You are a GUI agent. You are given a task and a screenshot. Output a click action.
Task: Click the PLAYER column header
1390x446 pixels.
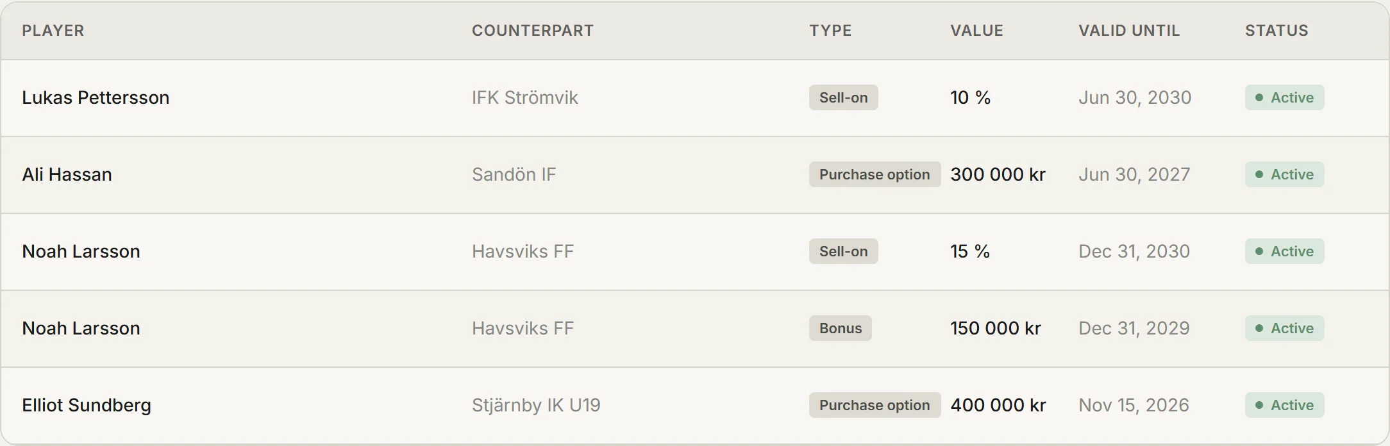[53, 31]
